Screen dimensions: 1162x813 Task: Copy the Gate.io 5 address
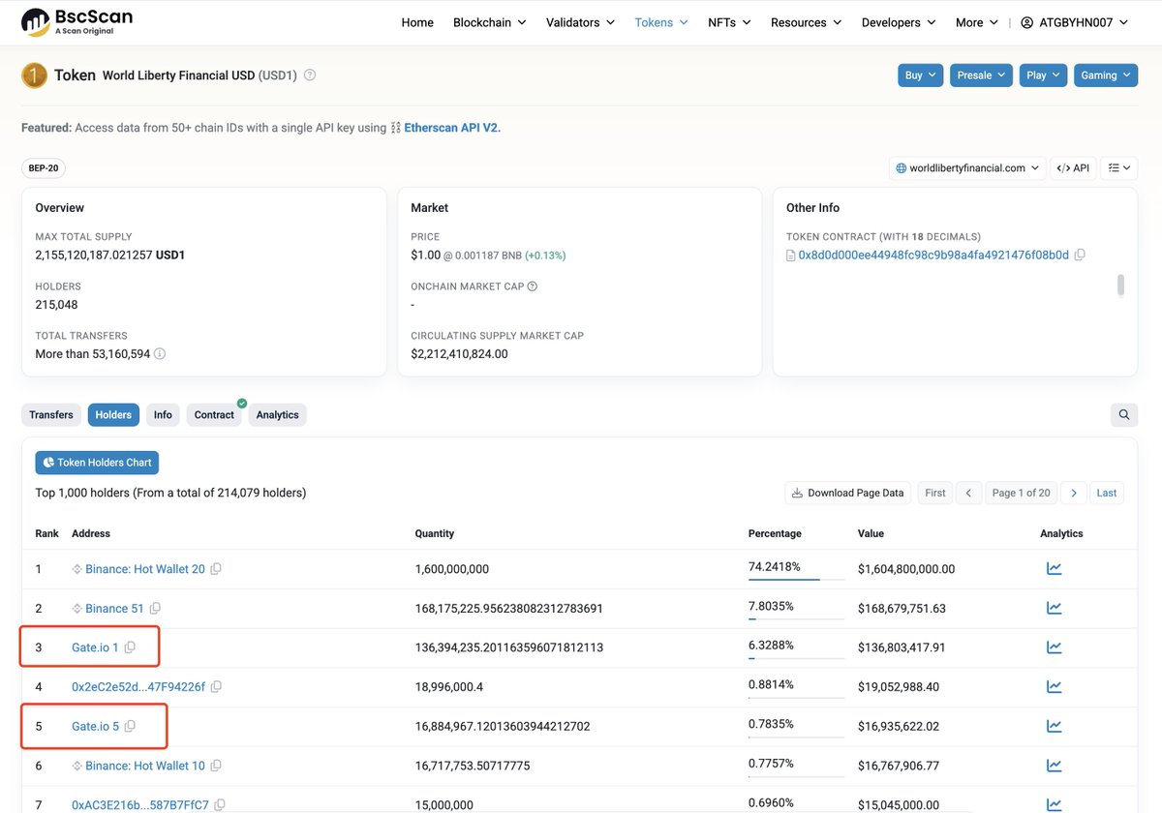(130, 726)
